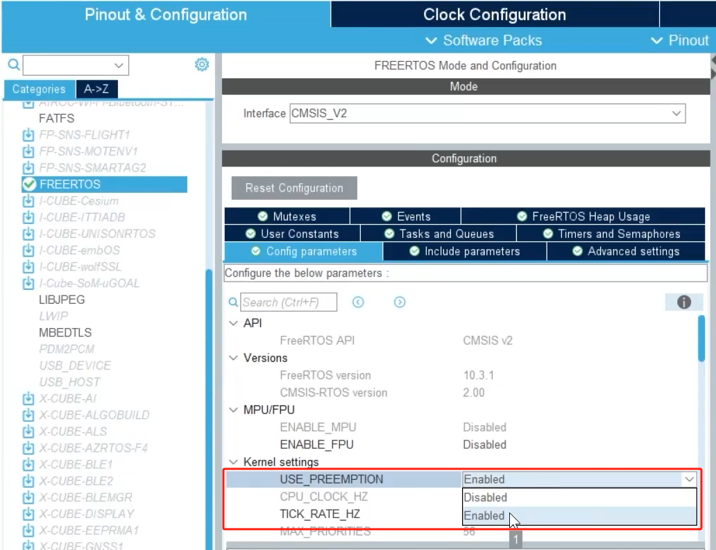The height and width of the screenshot is (550, 716).
Task: Choose Enabled in USE_PREEMPTION list
Action: [x=579, y=515]
